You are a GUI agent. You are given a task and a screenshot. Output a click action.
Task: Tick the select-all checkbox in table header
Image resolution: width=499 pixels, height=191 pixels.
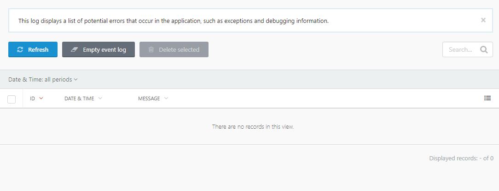tap(12, 99)
